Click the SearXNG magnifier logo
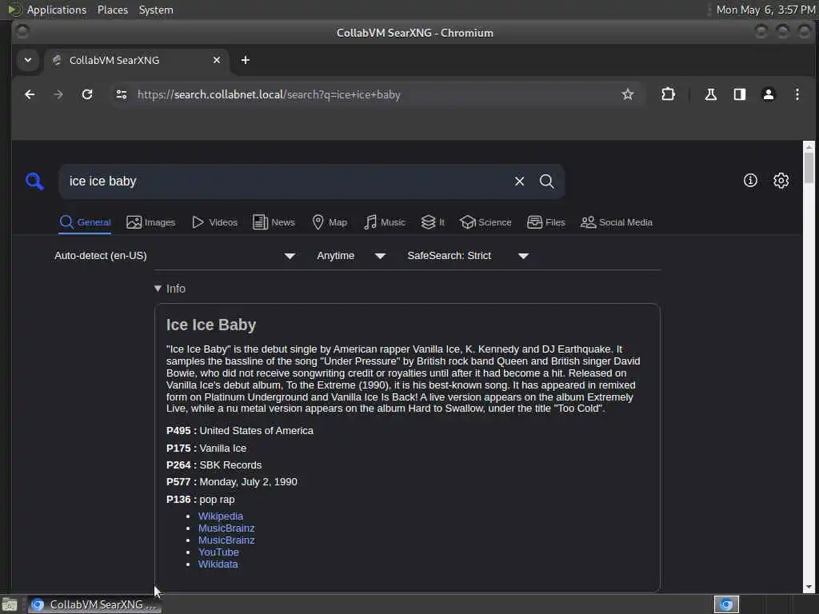This screenshot has height=614, width=819. [34, 181]
